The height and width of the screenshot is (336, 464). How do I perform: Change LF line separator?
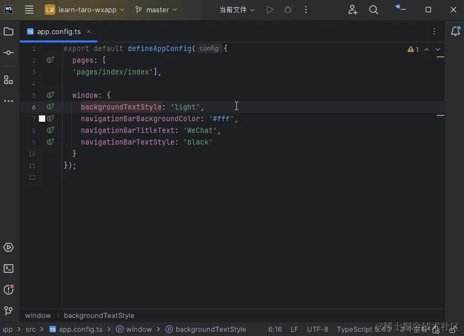pos(294,329)
